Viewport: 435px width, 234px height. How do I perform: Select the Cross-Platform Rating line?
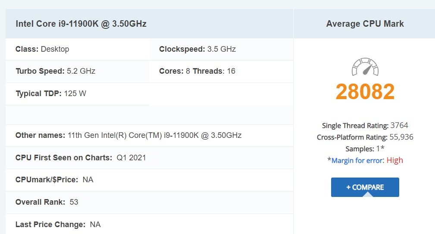tap(365, 137)
